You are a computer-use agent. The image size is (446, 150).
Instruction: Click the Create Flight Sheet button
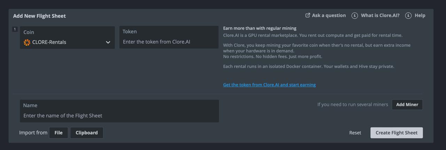[396, 133]
